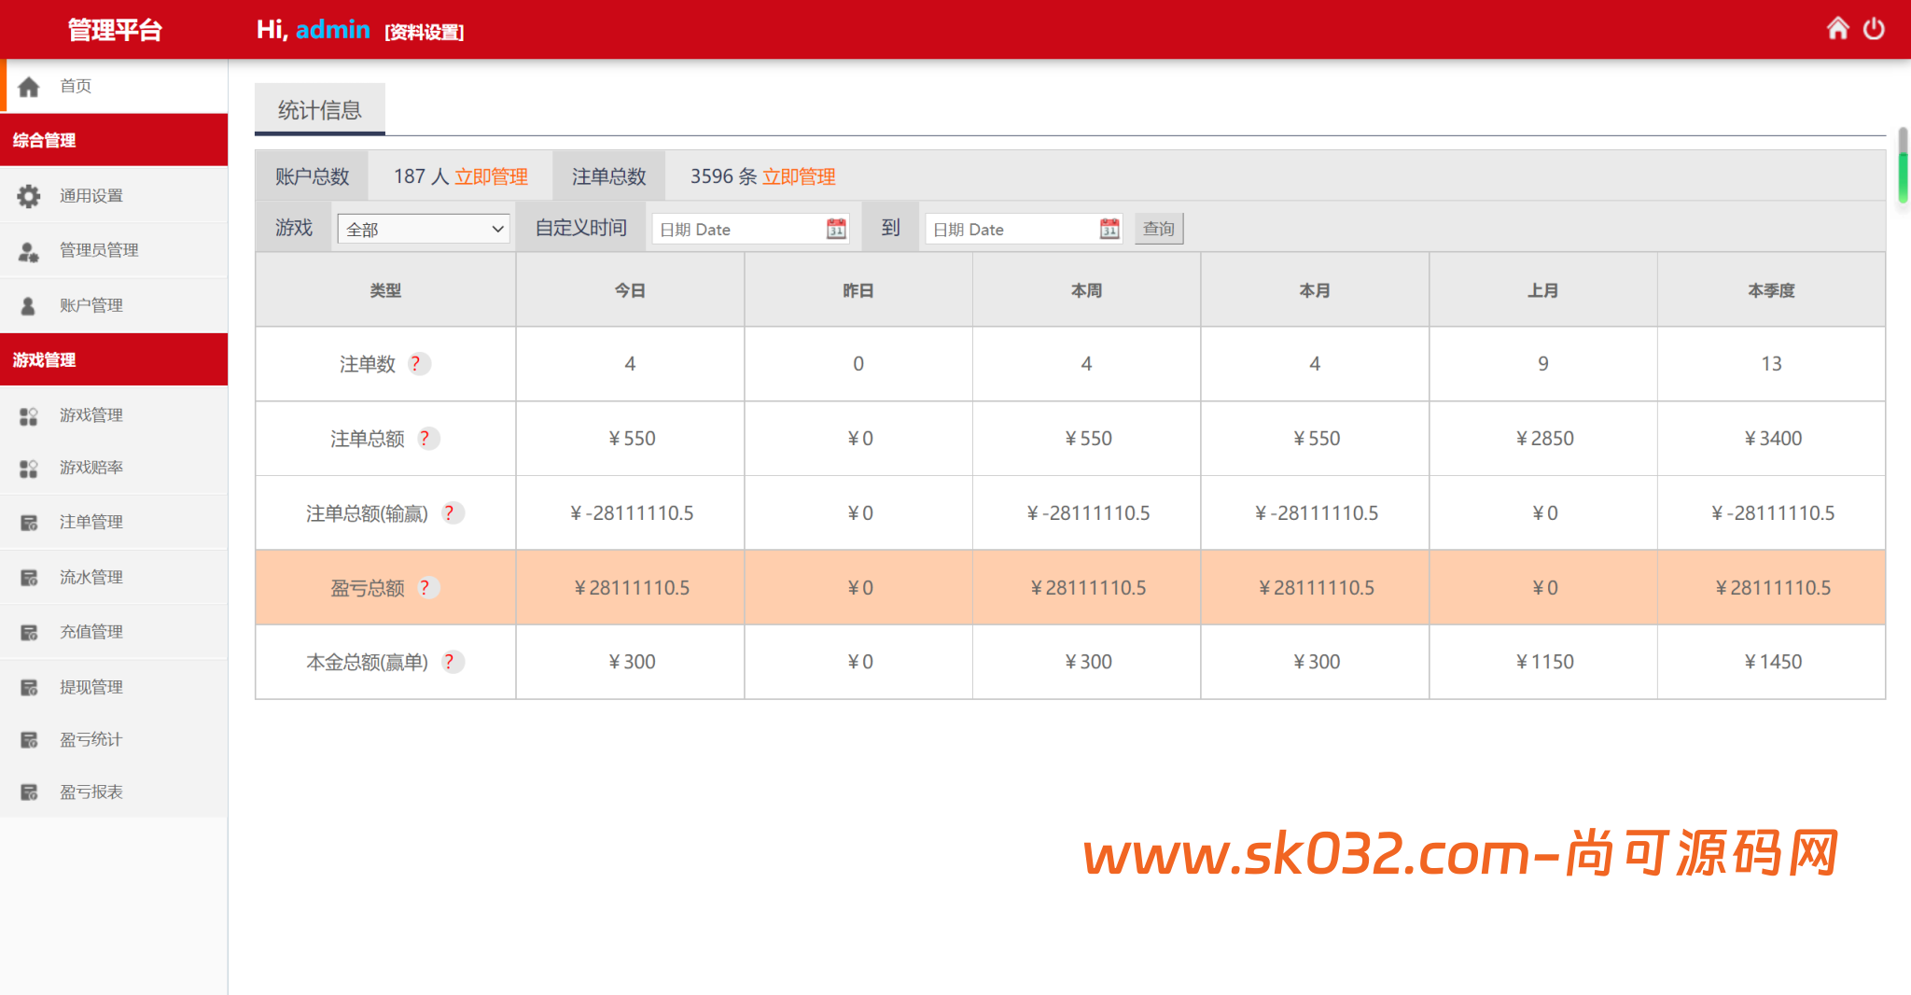
Task: Click the gear icon for 通用设置
Action: tap(29, 196)
